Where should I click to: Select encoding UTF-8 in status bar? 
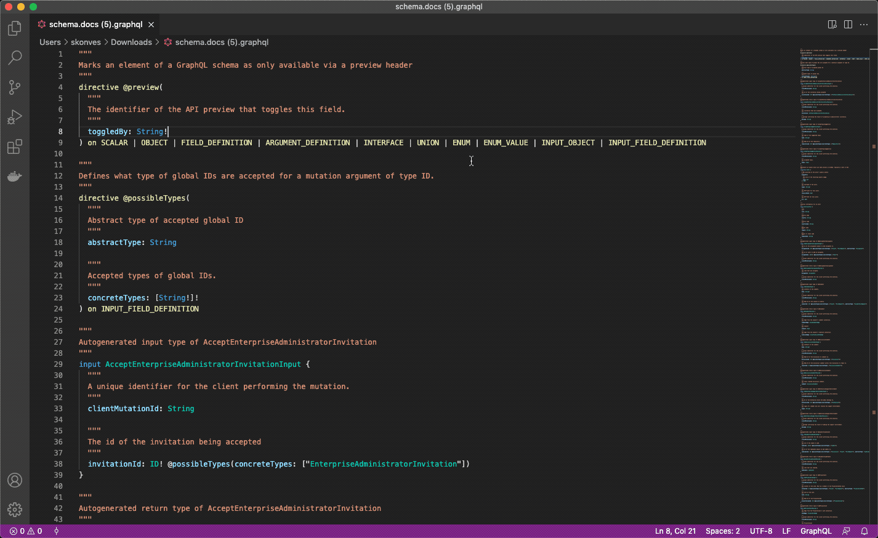click(x=761, y=531)
